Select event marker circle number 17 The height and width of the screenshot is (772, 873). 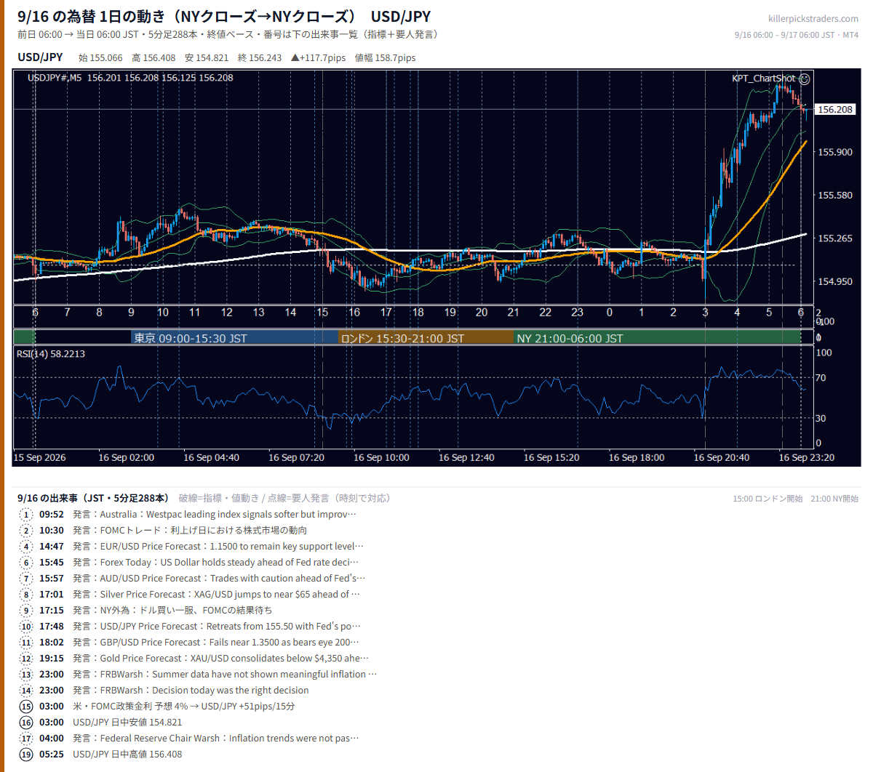click(26, 739)
